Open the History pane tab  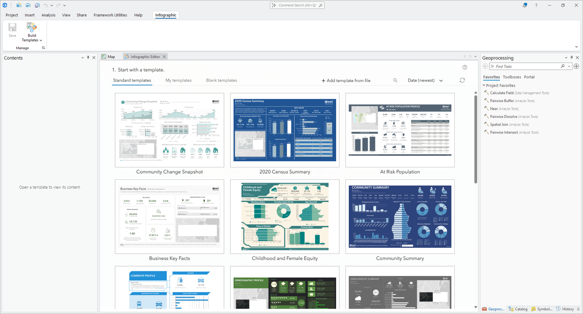point(565,309)
